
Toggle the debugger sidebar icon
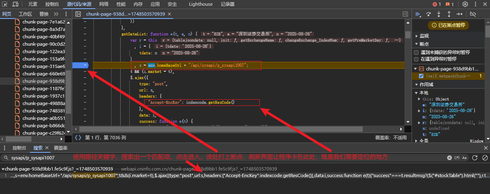click(405, 14)
